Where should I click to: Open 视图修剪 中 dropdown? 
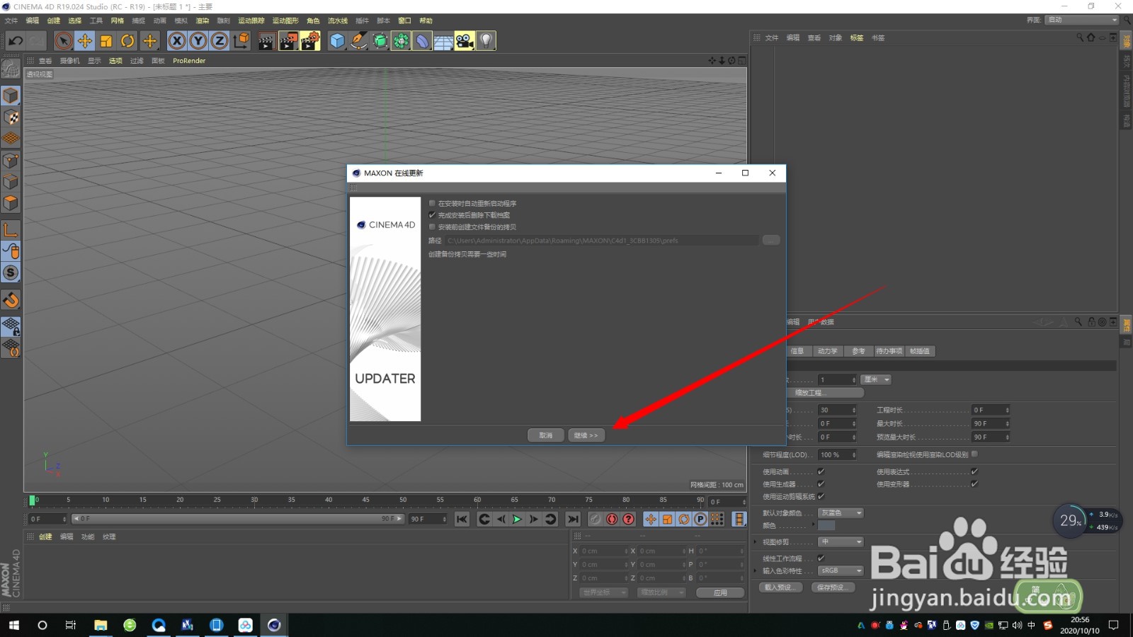841,542
